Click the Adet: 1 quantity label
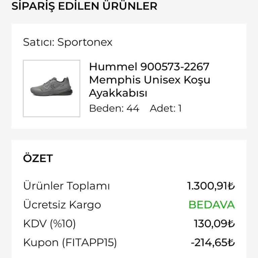 pos(166,109)
